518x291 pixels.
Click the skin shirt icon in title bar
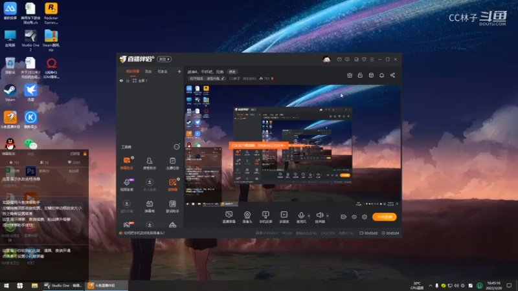click(x=364, y=59)
